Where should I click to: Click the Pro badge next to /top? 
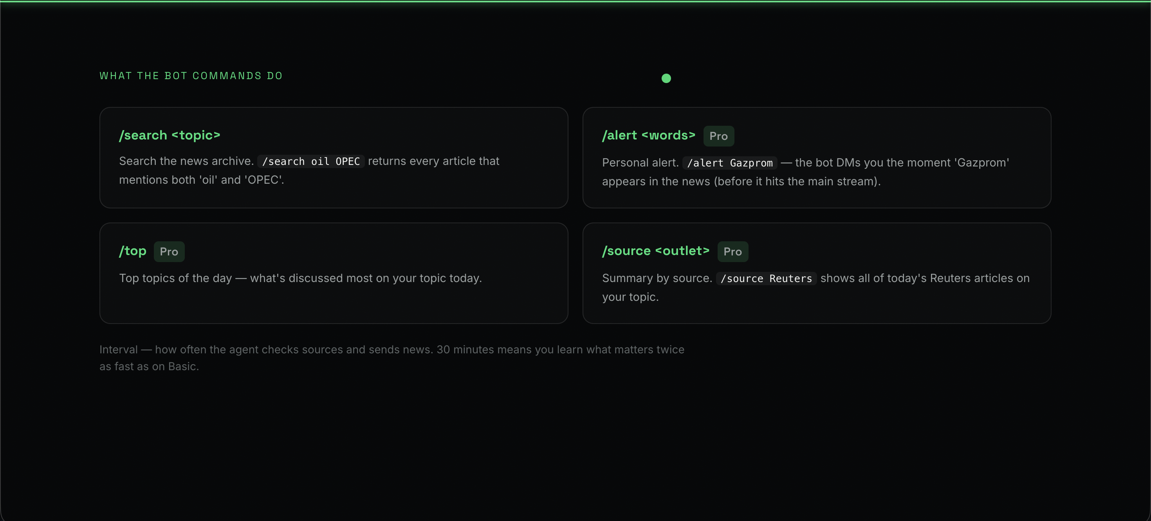tap(169, 252)
